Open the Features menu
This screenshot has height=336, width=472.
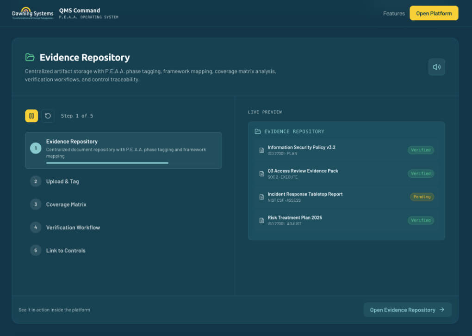click(394, 13)
